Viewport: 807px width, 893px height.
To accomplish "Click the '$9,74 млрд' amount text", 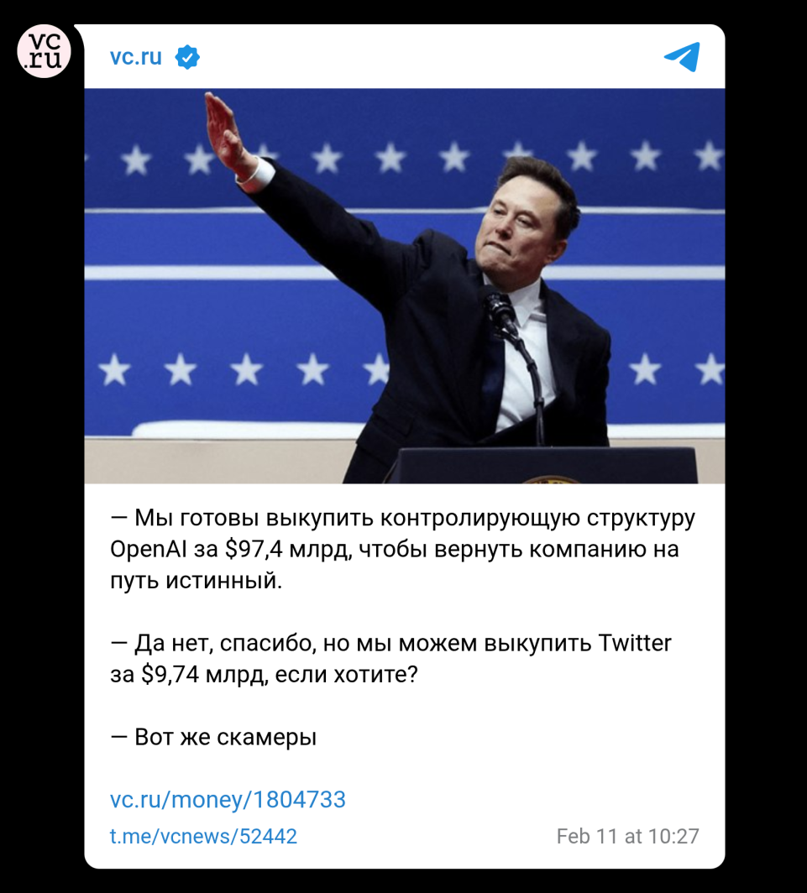I will tap(203, 674).
